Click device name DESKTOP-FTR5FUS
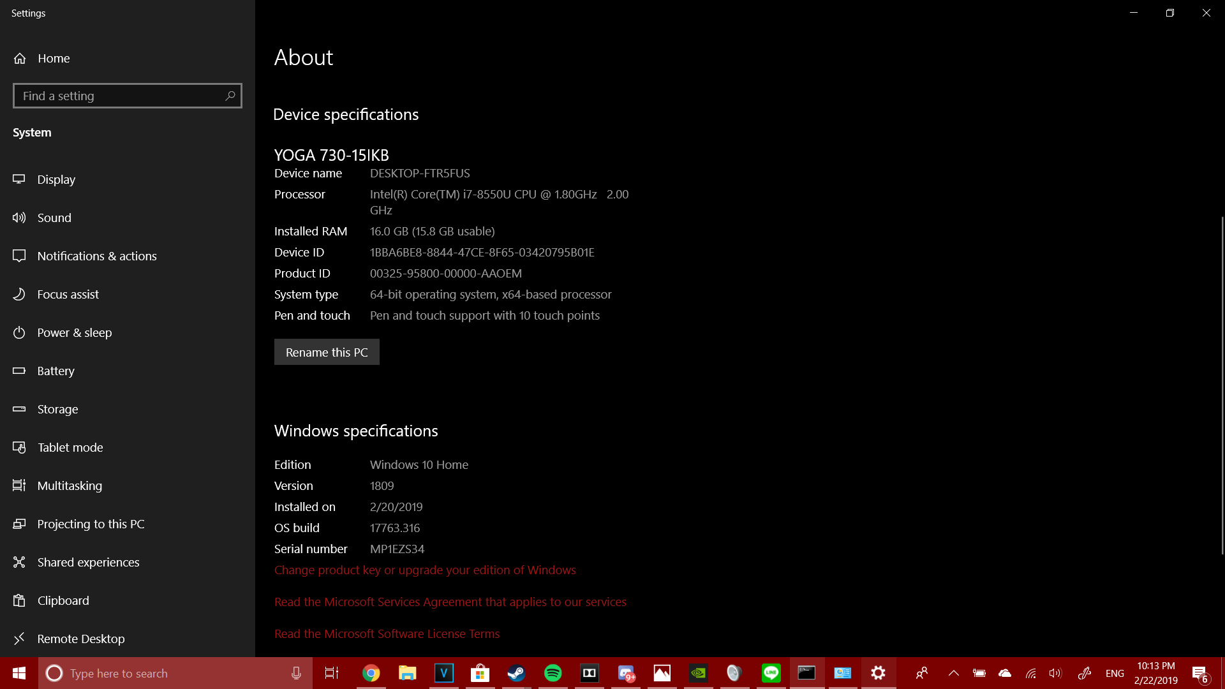Viewport: 1225px width, 689px height. click(420, 173)
